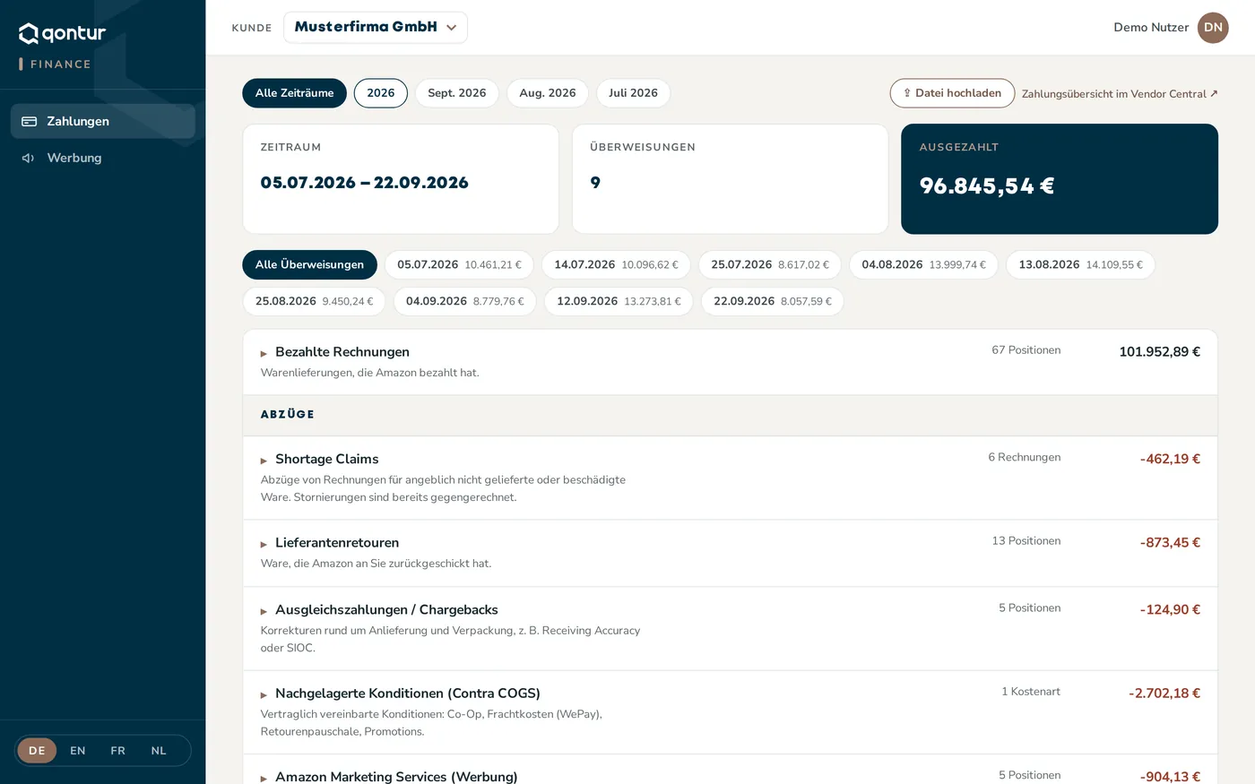Expand Amazon Marketing Services (Werbung)
This screenshot has height=784, width=1255.
point(730,771)
